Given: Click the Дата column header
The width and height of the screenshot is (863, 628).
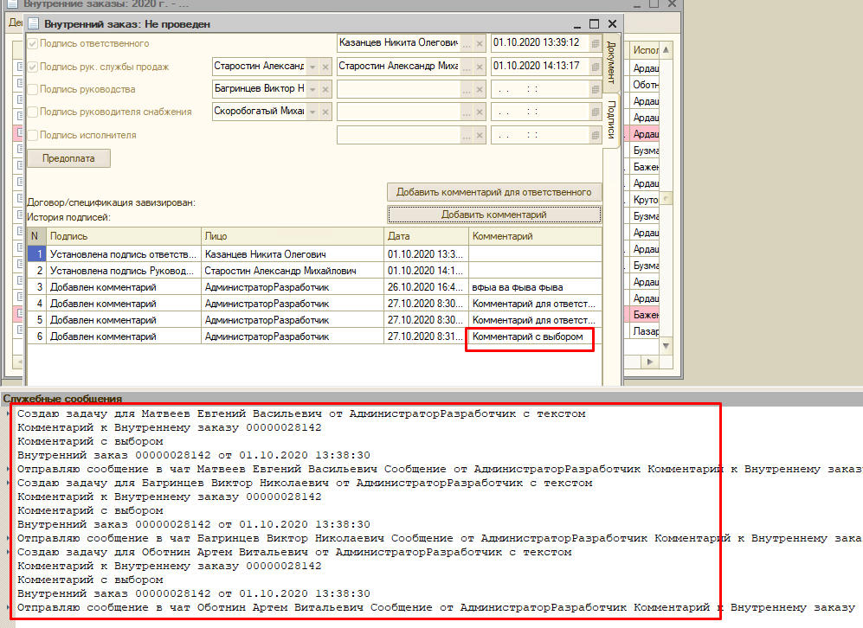Looking at the screenshot, I should point(426,236).
